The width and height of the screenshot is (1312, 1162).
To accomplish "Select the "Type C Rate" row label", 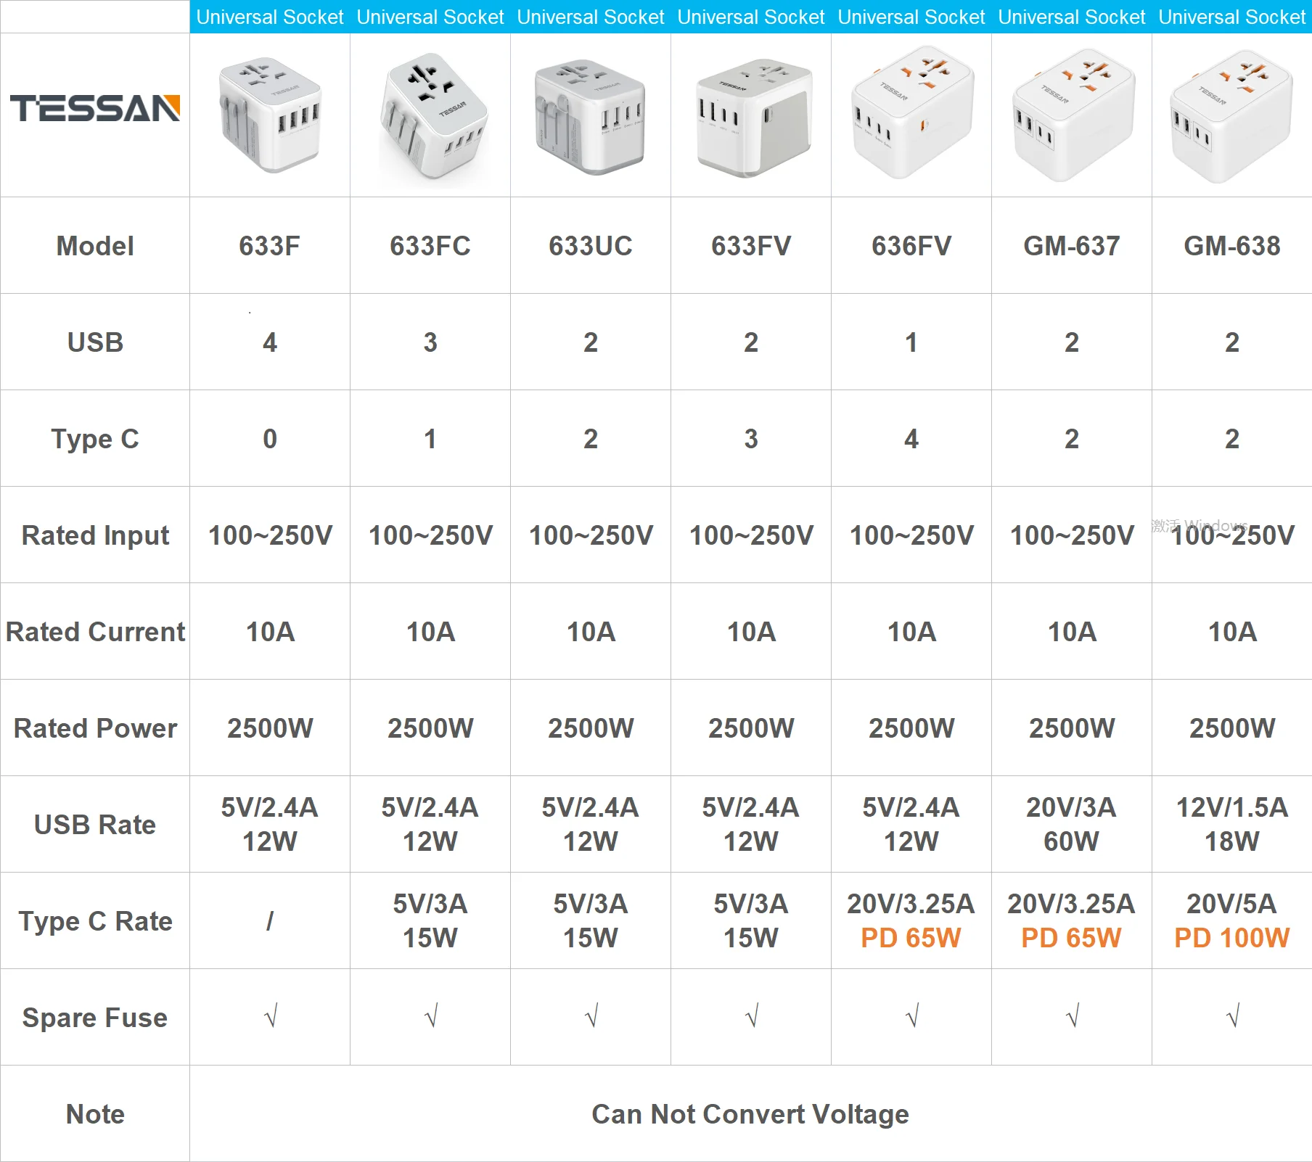I will 95,922.
